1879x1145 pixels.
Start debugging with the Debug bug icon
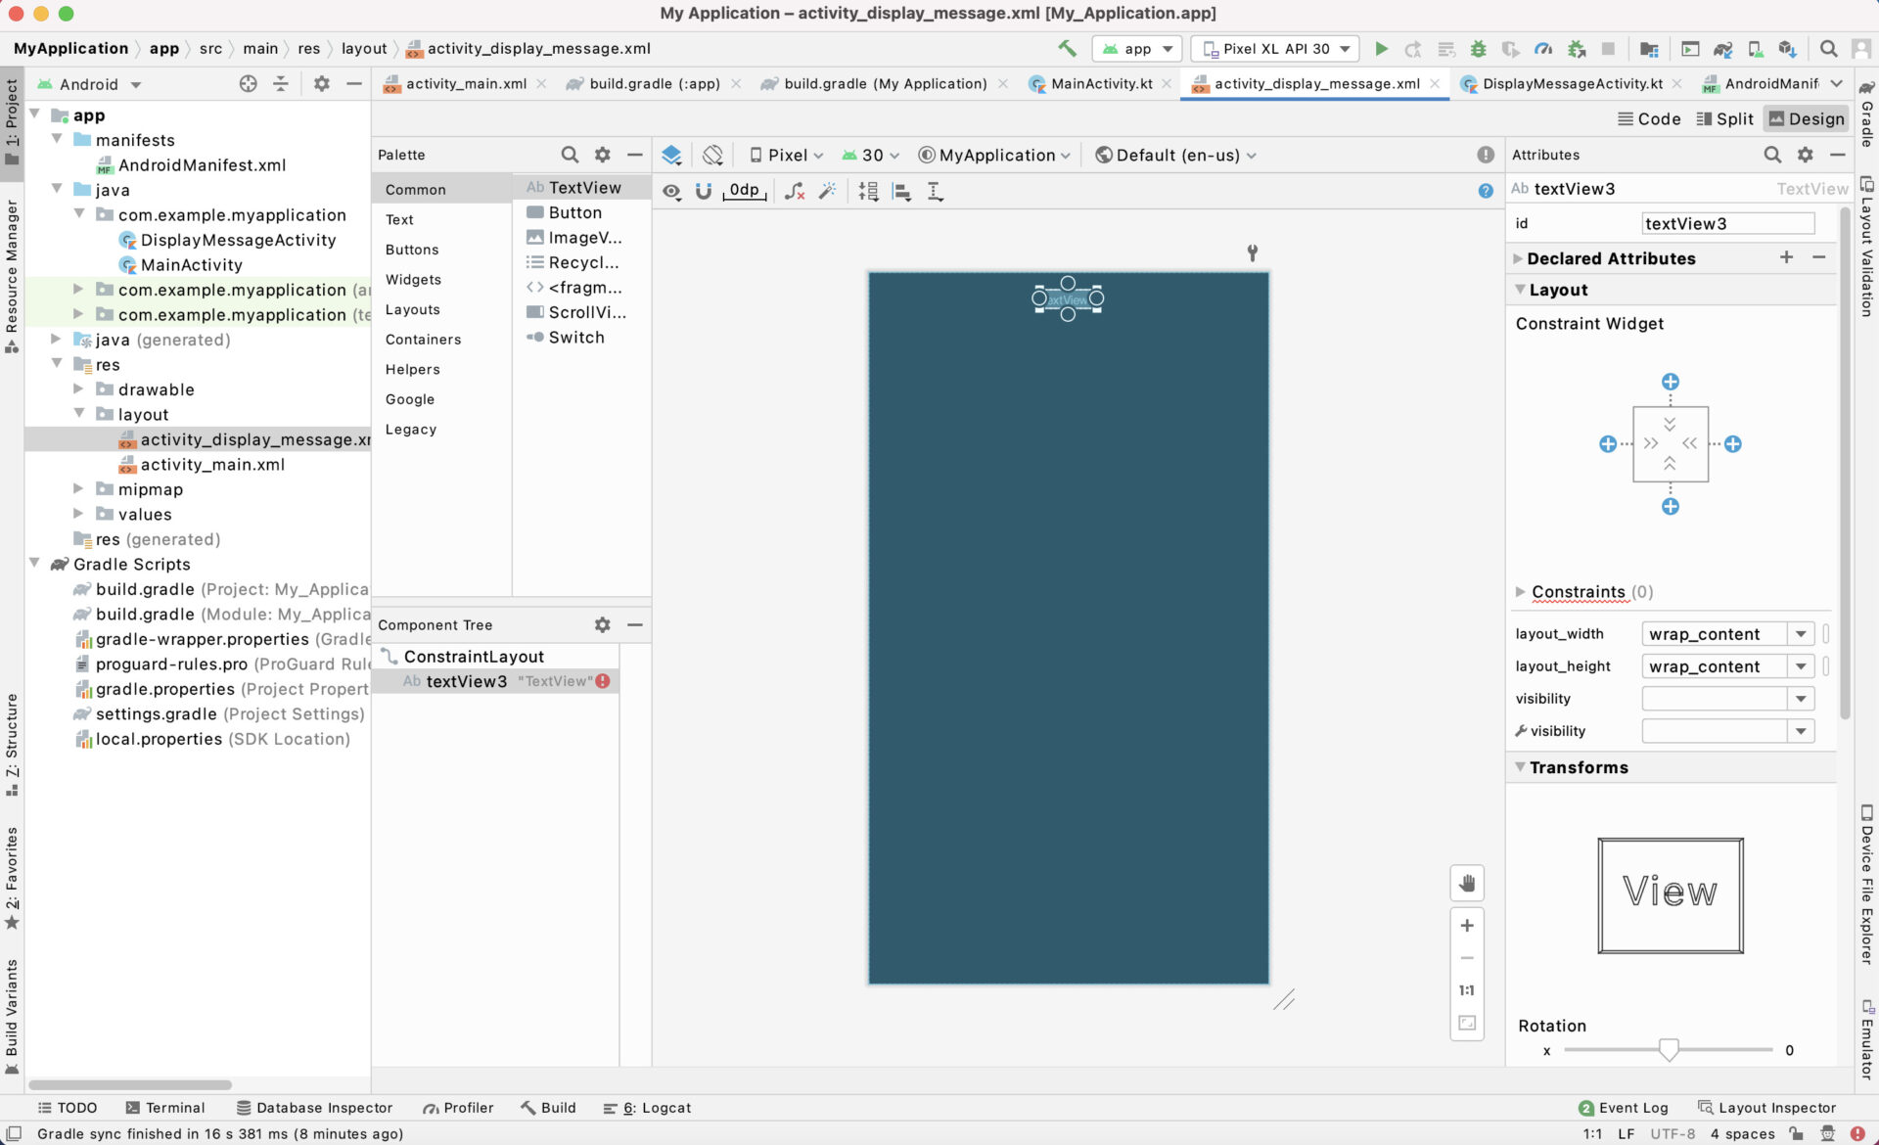(x=1479, y=48)
